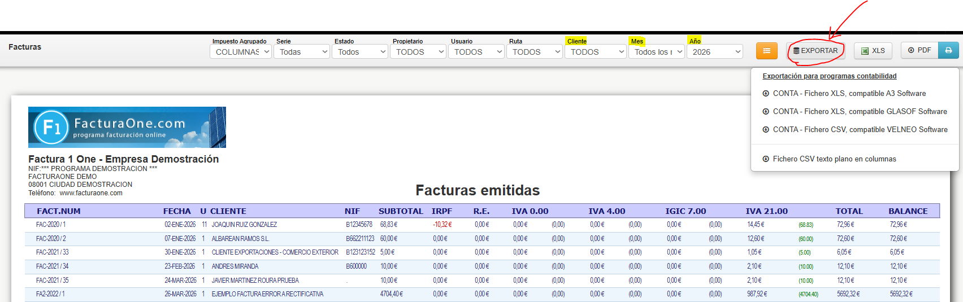Screen dimensions: 963x302
Task: Select CONTA XLS compatible GLASOF Software
Action: [854, 112]
